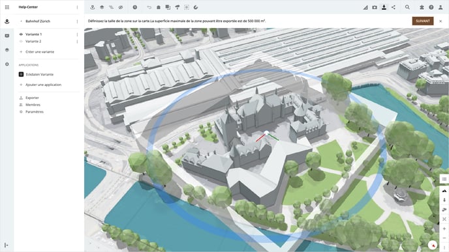
Task: Open the share icon
Action: point(394,7)
